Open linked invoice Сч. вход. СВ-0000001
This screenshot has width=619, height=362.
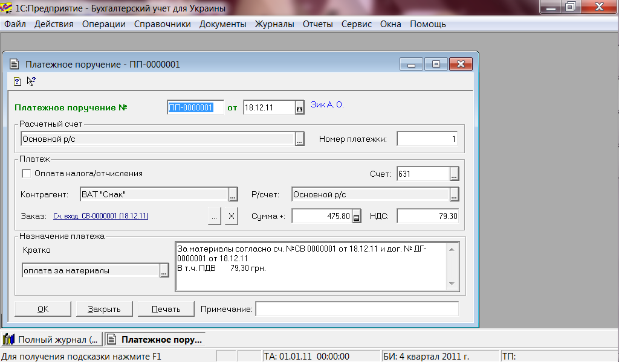point(101,216)
